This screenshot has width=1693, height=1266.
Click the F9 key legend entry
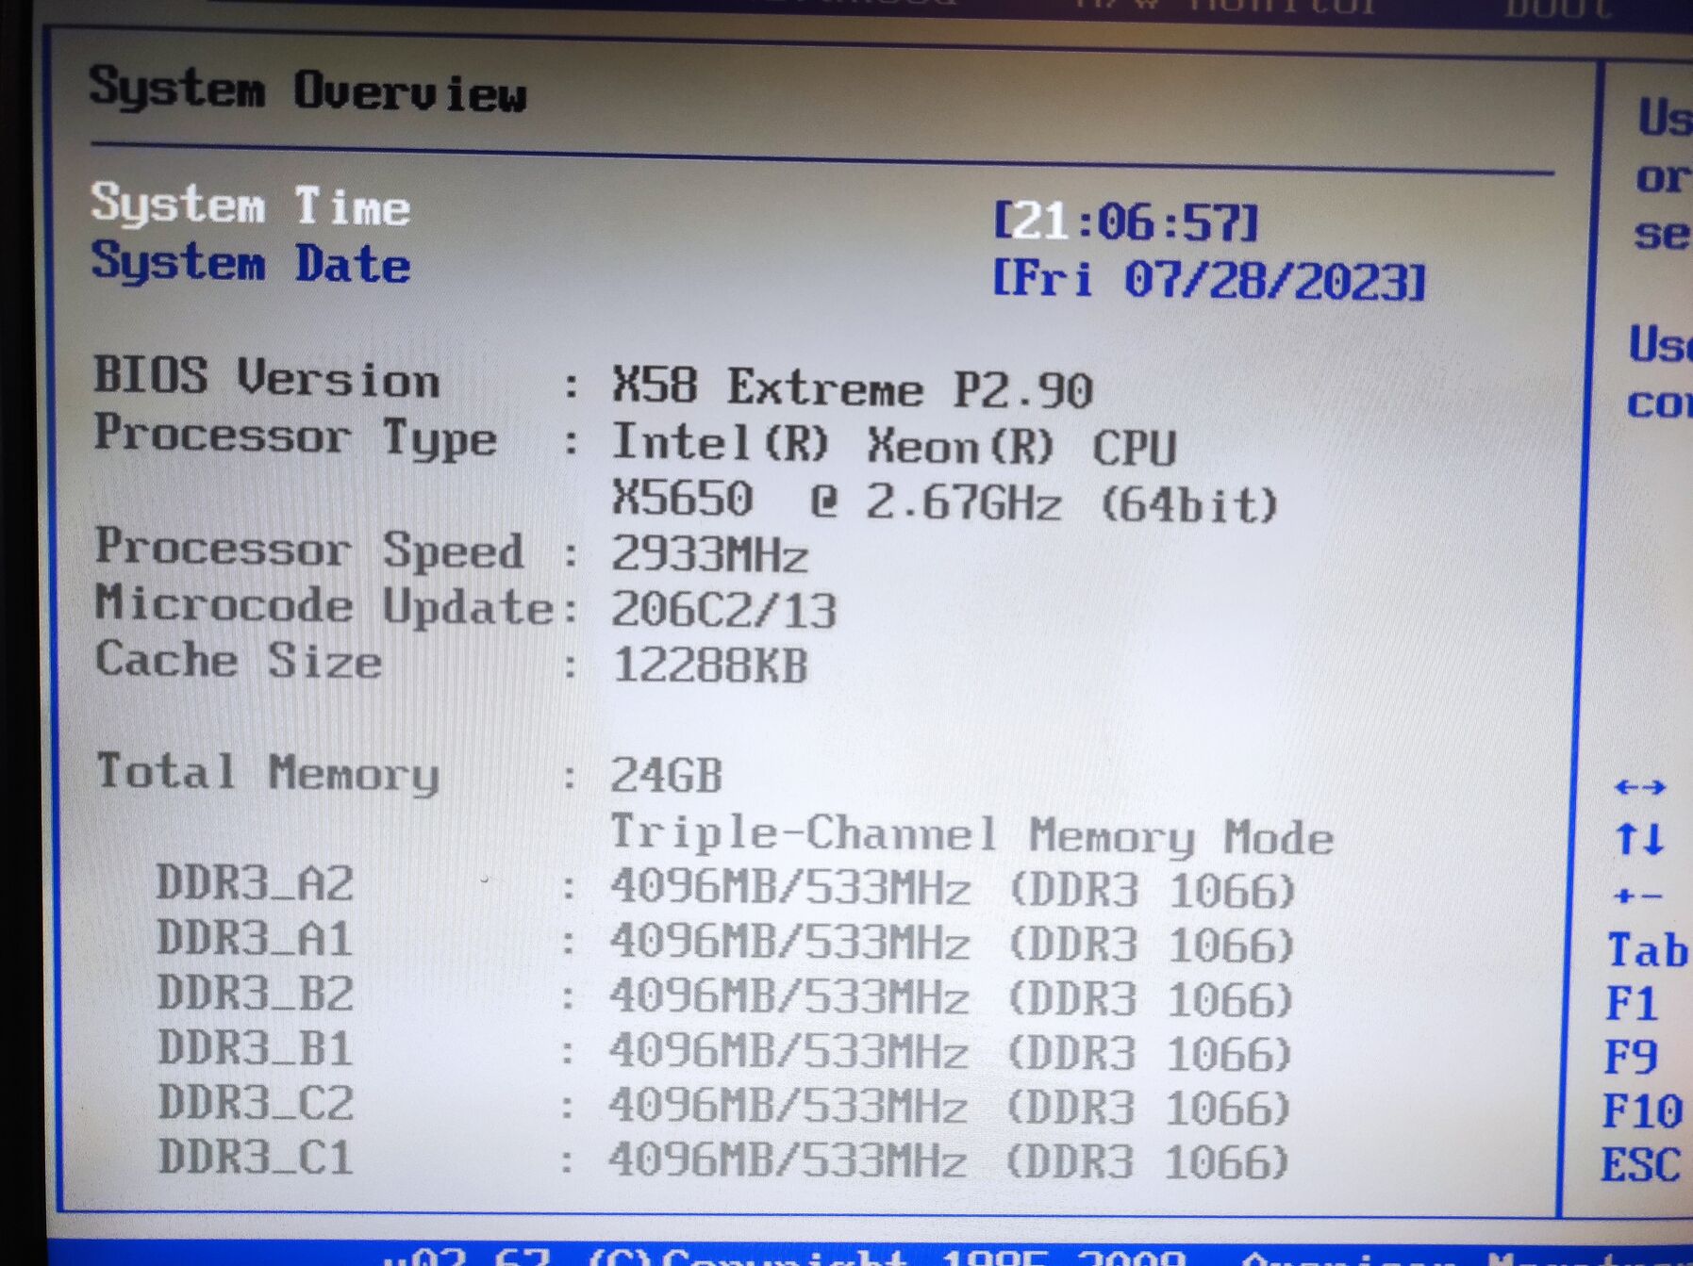1632,1058
